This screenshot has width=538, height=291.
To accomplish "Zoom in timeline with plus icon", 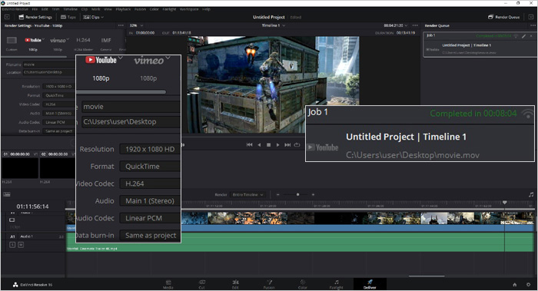I will [313, 195].
